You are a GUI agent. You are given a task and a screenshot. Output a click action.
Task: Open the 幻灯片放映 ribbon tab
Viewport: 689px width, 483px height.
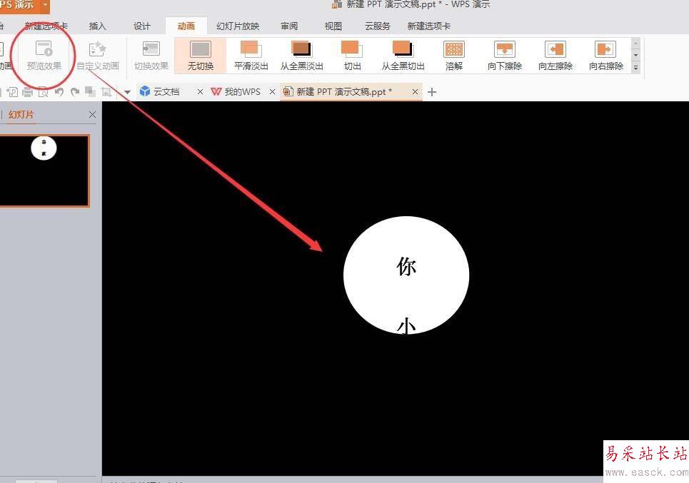click(x=238, y=26)
